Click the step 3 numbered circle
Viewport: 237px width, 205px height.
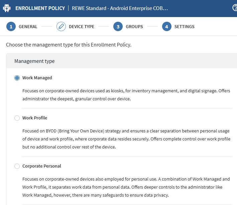(118, 26)
